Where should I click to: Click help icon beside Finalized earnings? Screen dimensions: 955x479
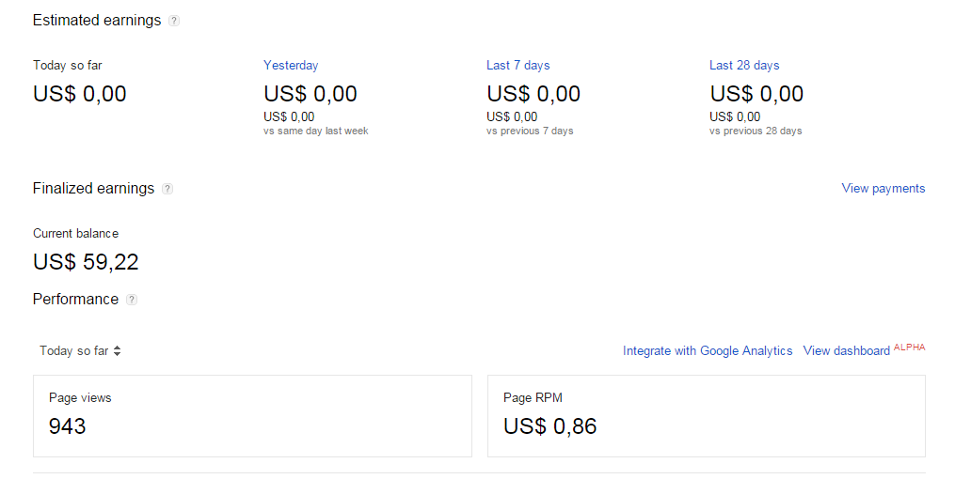point(167,189)
